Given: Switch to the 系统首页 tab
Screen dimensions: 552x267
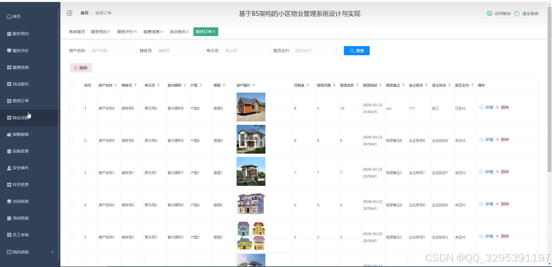Looking at the screenshot, I should [x=77, y=32].
